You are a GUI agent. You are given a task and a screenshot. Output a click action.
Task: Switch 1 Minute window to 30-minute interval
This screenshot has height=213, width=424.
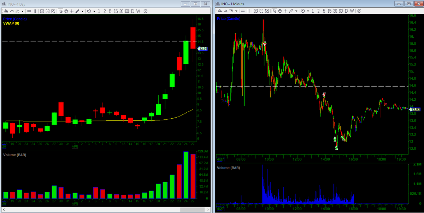point(335,11)
